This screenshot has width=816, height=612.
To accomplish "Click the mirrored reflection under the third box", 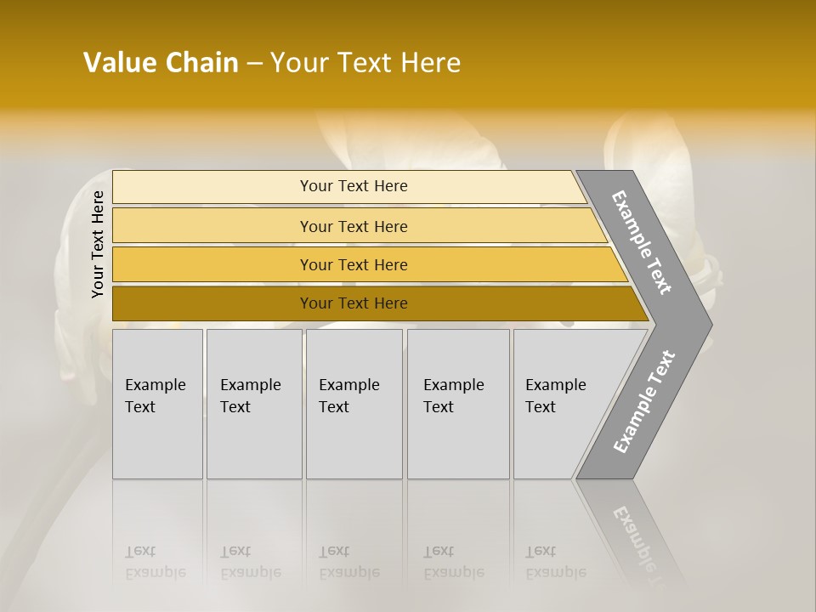I will click(x=349, y=562).
